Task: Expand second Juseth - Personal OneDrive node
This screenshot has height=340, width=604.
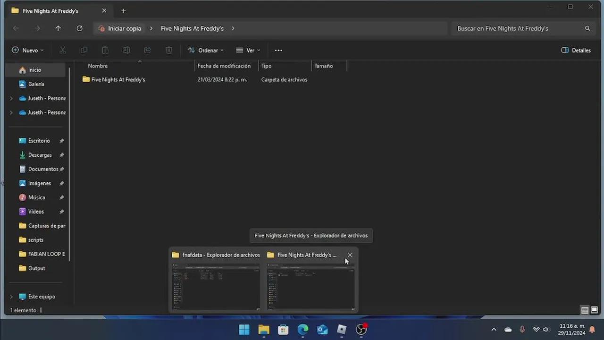Action: 11,112
